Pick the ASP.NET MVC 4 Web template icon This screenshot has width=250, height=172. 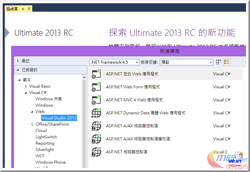(96, 100)
